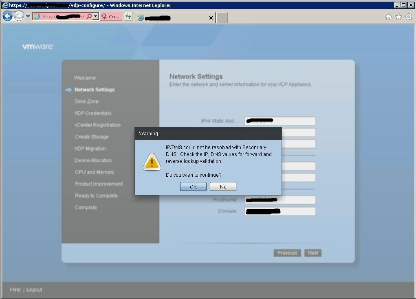Open the VDP Credentials step
Screen dimensions: 416x299
(93, 113)
